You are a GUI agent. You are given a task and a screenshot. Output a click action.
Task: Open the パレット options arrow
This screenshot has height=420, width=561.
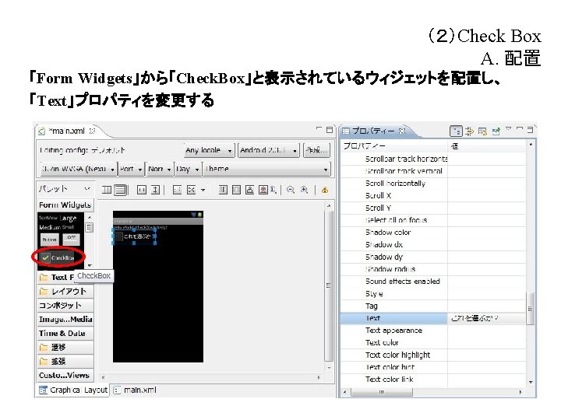tap(87, 188)
